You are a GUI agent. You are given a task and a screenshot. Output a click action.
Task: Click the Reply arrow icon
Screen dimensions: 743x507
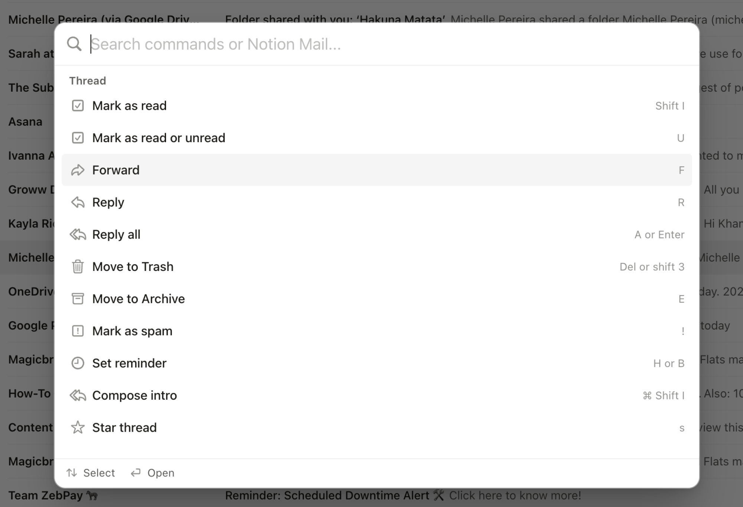78,202
